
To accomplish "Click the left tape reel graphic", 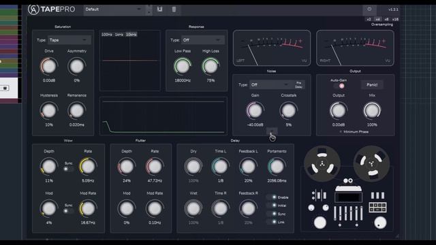I will point(322,164).
